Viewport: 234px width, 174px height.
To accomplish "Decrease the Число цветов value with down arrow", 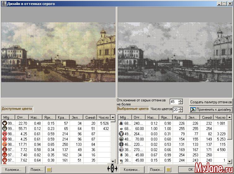I will 181,111.
